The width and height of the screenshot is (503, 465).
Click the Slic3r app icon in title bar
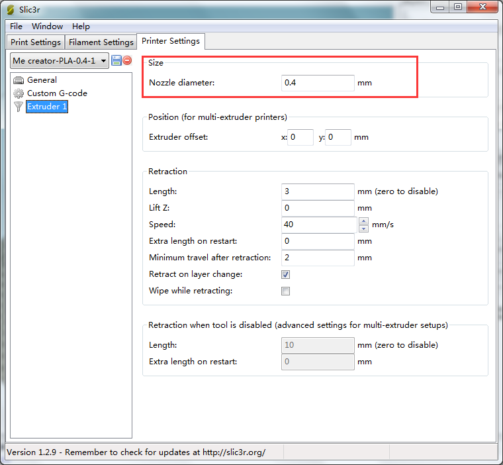tap(10, 8)
